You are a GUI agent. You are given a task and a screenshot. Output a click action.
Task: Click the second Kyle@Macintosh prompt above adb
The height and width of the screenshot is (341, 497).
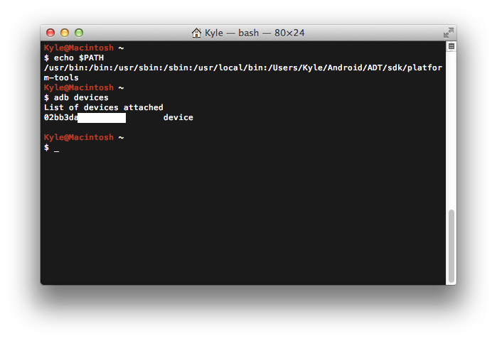(x=79, y=87)
